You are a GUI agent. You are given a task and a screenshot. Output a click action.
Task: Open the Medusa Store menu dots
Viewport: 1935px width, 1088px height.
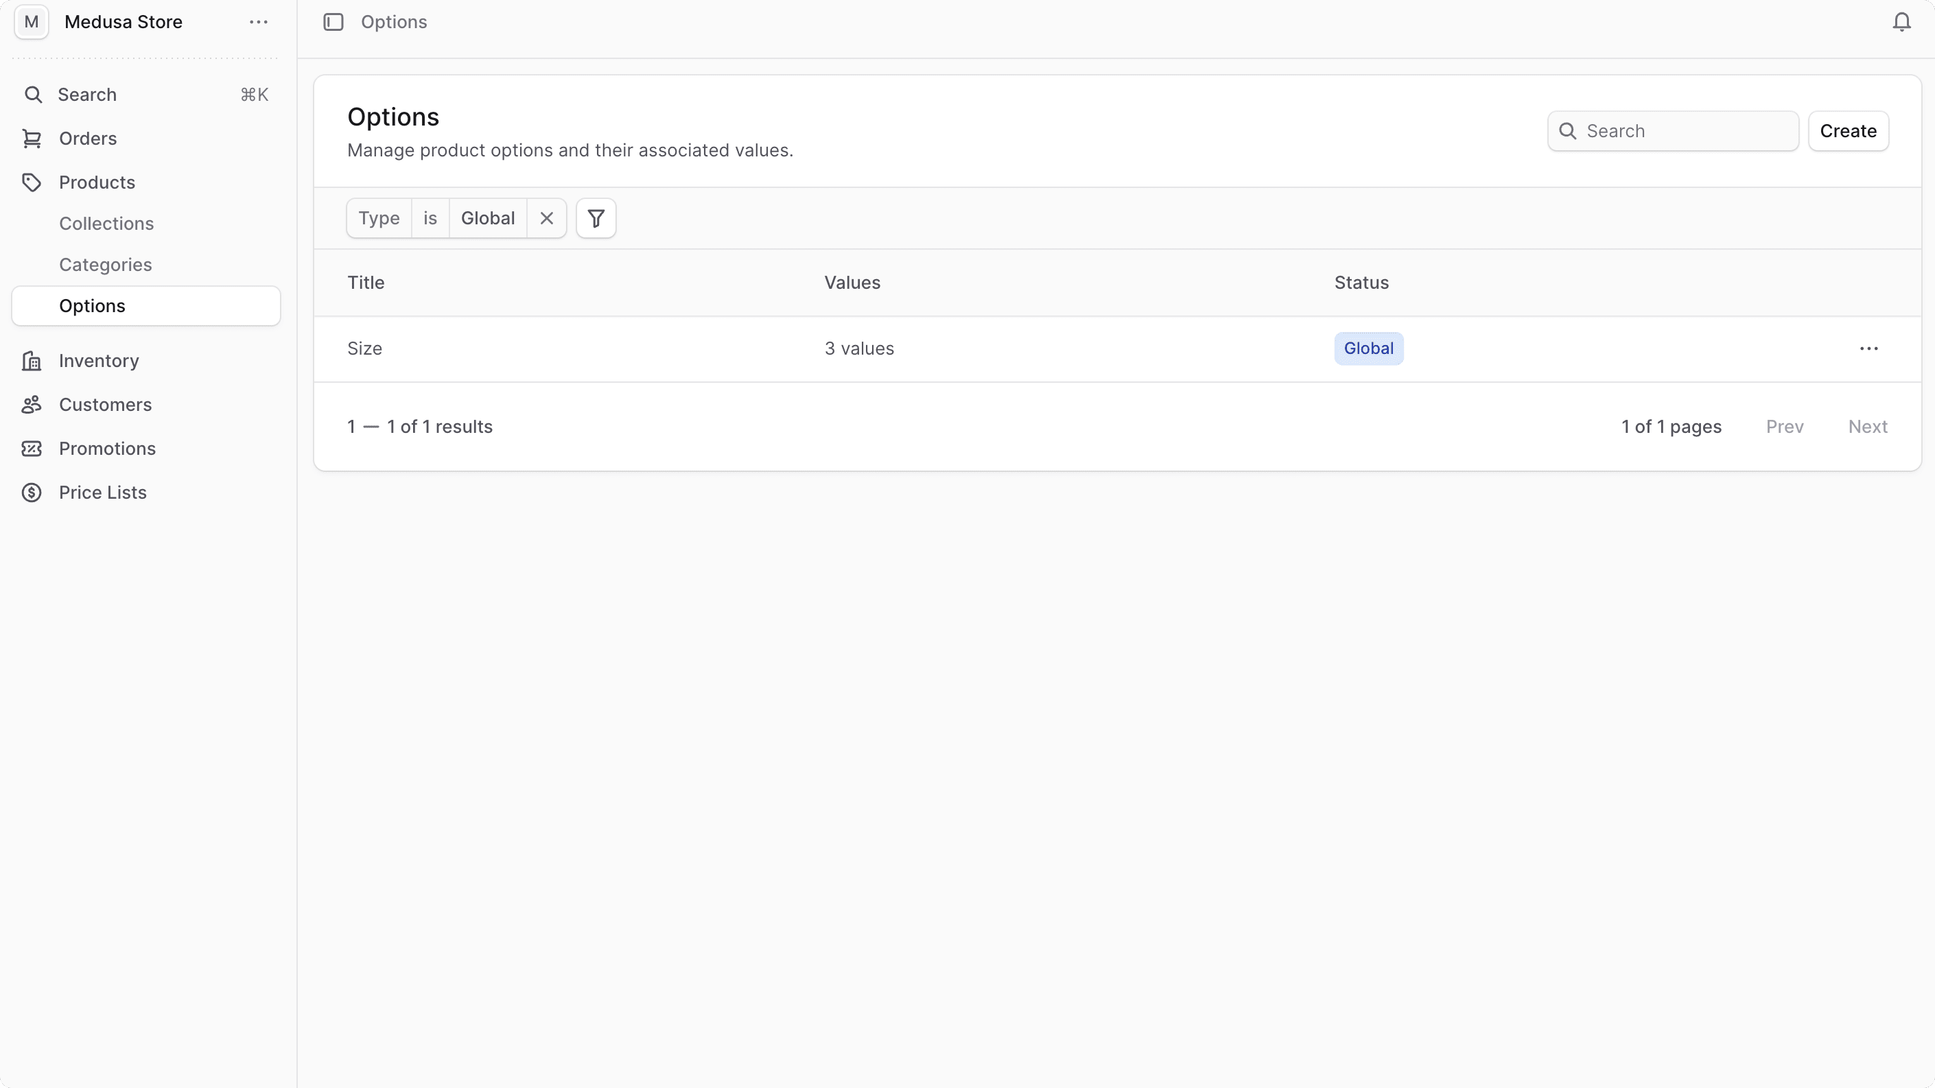click(259, 22)
